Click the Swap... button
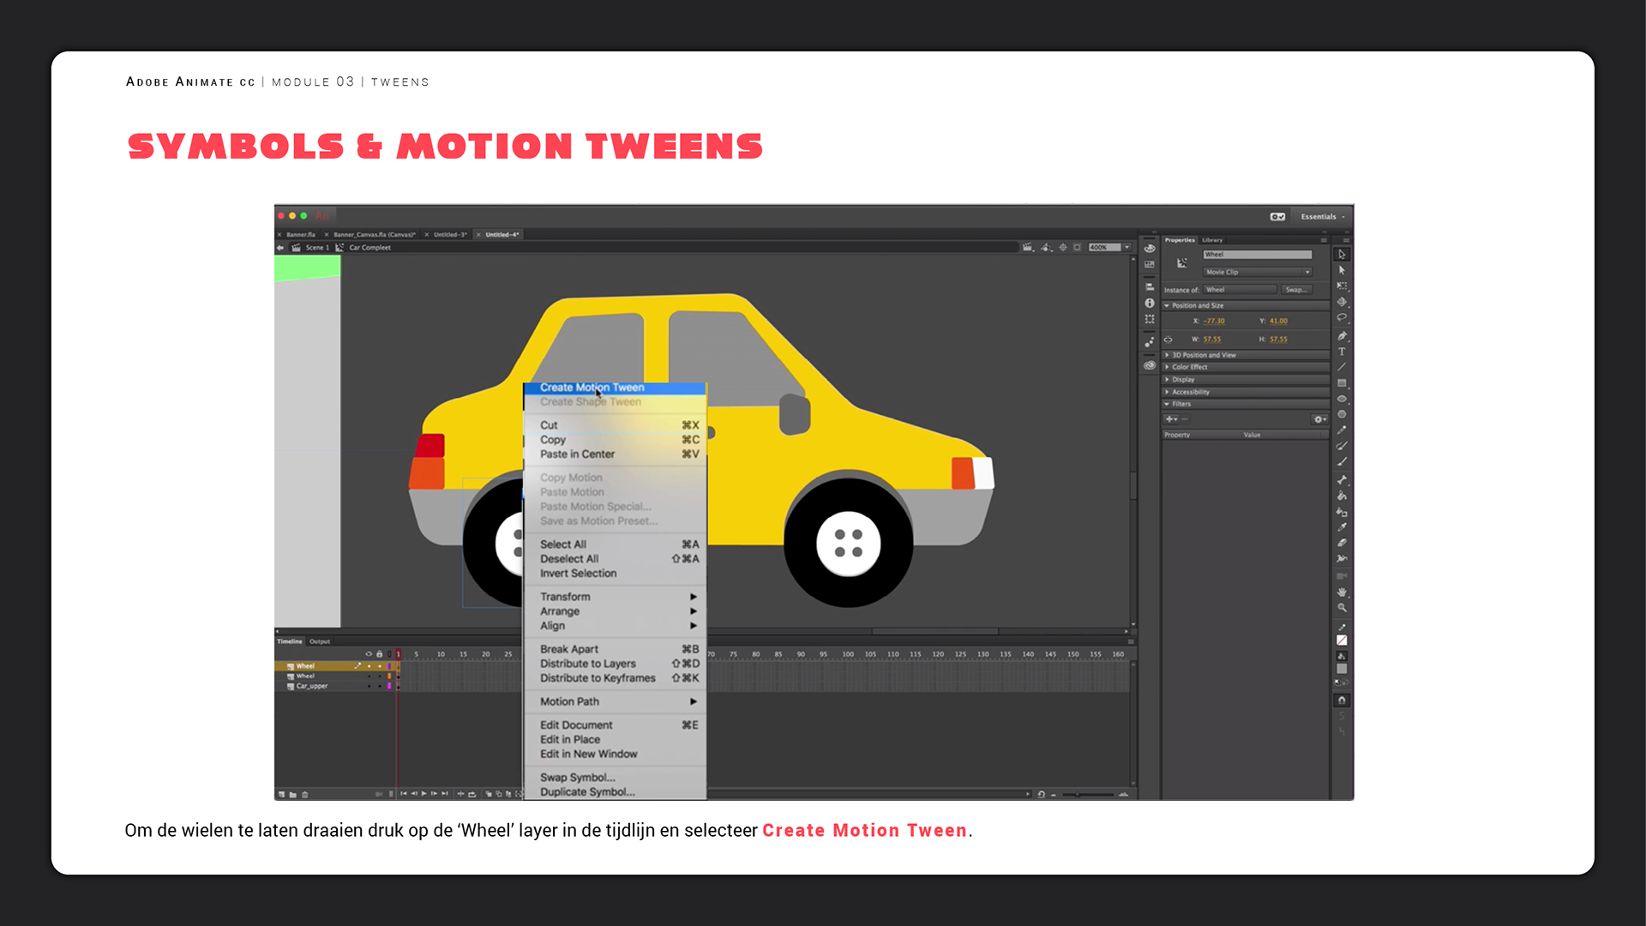Viewport: 1646px width, 926px height. (x=1295, y=290)
